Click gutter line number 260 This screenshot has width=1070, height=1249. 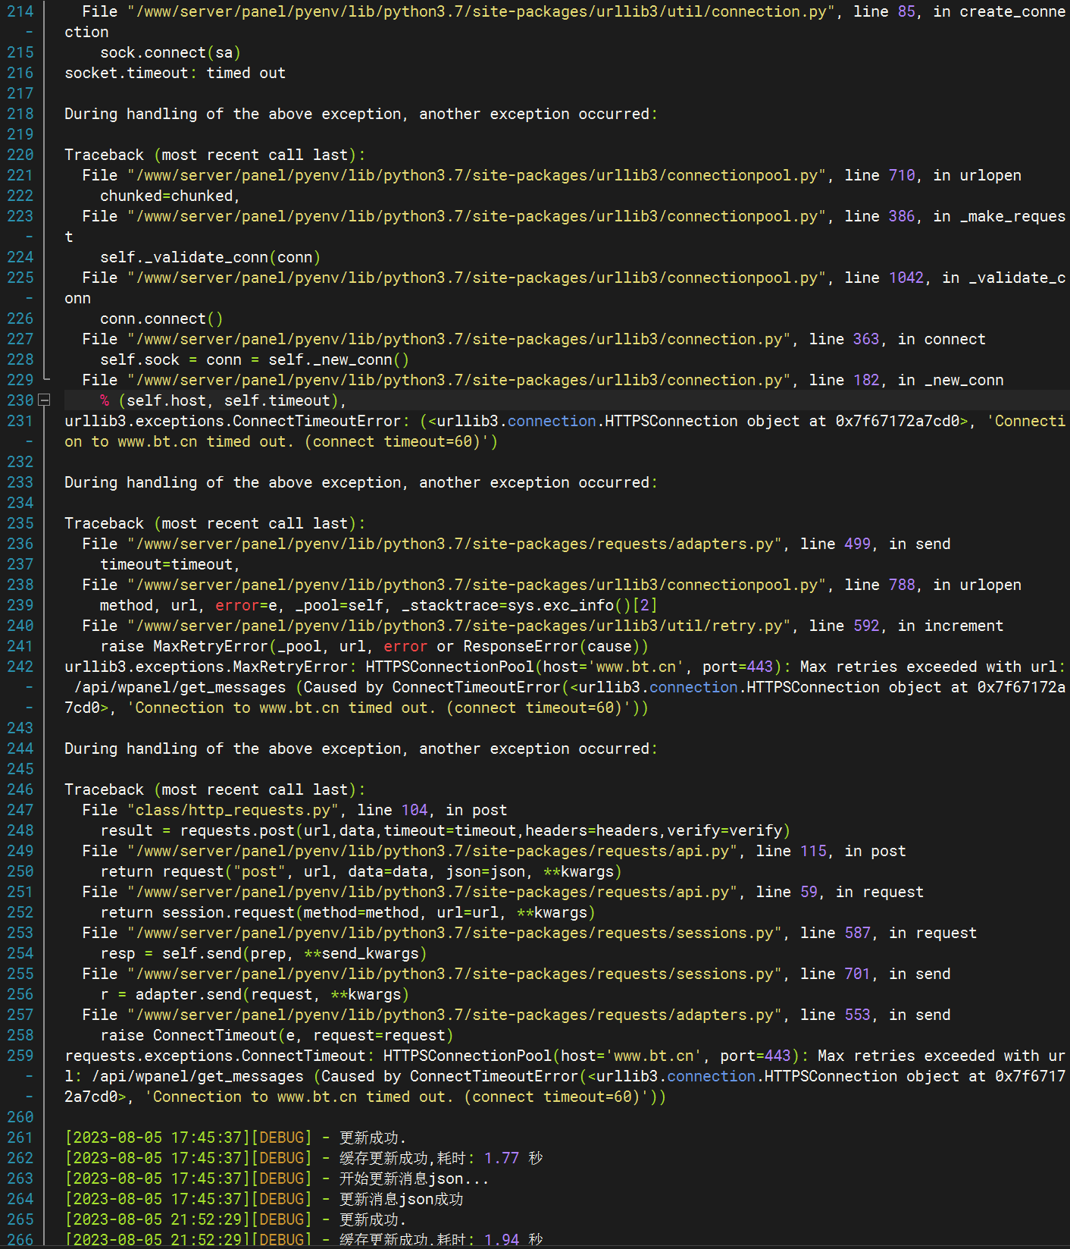pyautogui.click(x=20, y=1117)
